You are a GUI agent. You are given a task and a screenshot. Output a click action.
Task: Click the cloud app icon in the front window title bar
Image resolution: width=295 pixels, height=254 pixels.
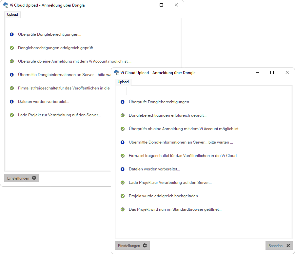point(116,73)
